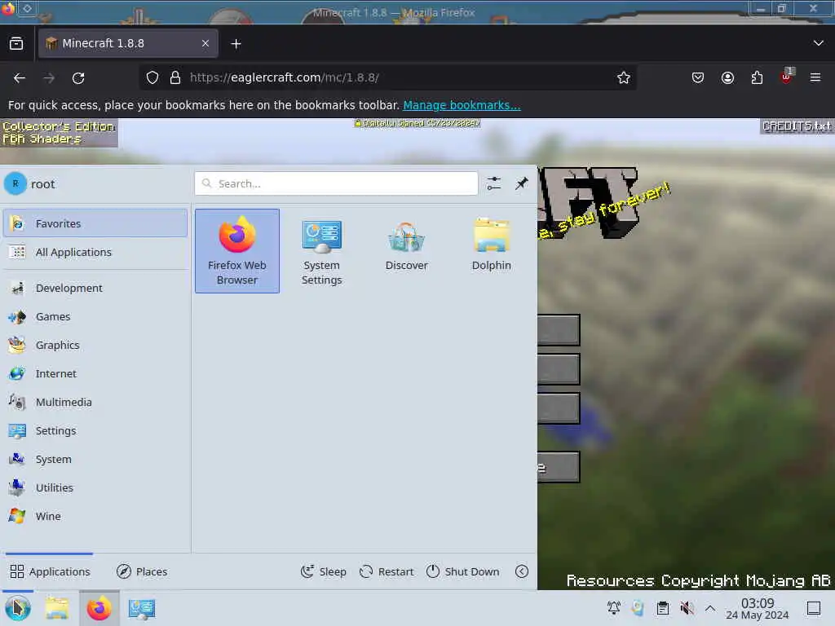This screenshot has height=626, width=835.
Task: Open Wine category
Action: [95, 516]
